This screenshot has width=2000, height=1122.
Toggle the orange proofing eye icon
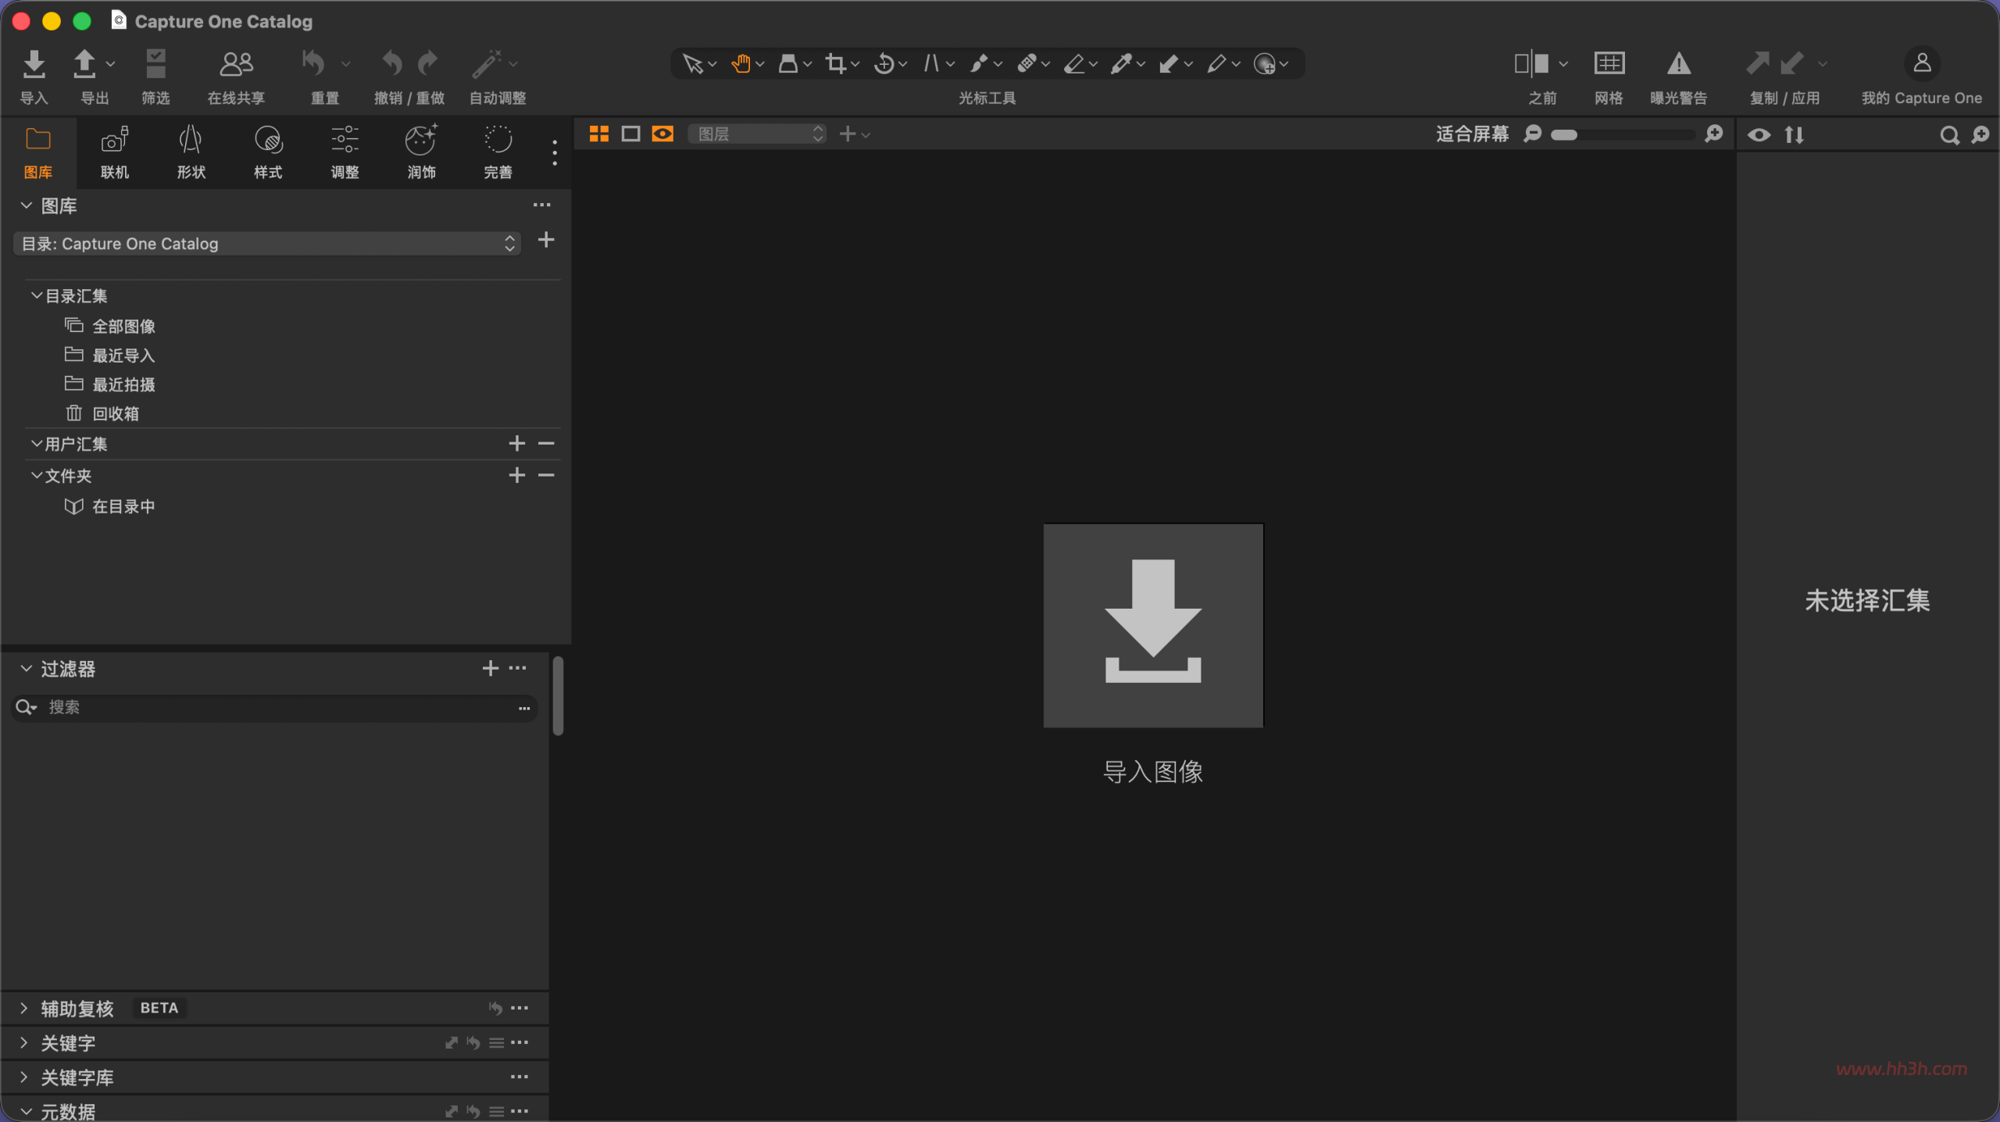click(x=662, y=134)
